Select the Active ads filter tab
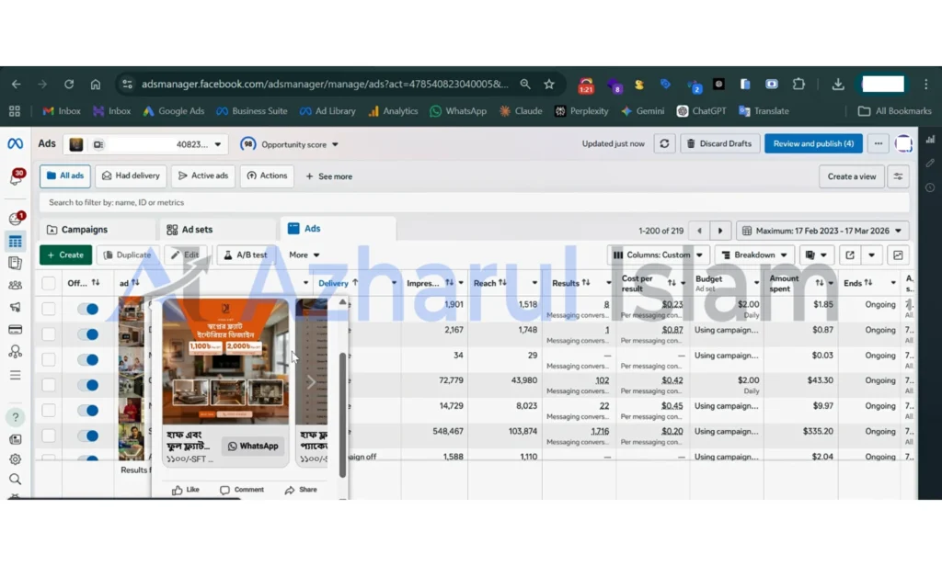The height and width of the screenshot is (566, 942). [x=203, y=175]
